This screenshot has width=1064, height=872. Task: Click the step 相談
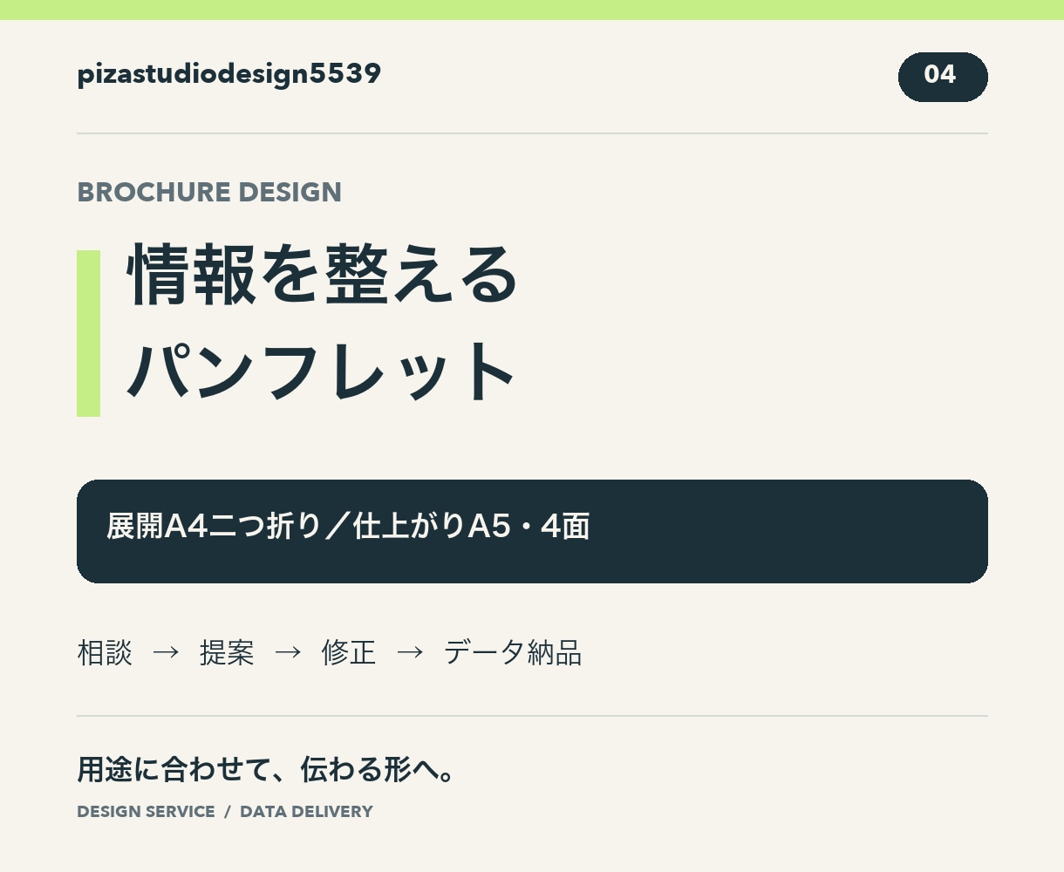(x=105, y=652)
